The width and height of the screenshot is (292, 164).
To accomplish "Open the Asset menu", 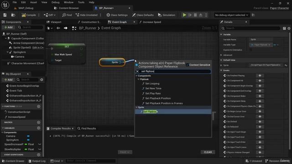I will (x=33, y=2).
